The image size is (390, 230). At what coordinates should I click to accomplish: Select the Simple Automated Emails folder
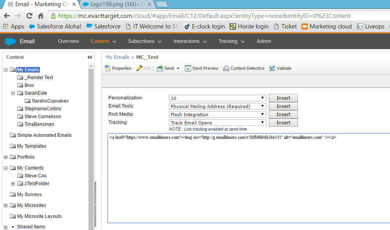click(44, 135)
